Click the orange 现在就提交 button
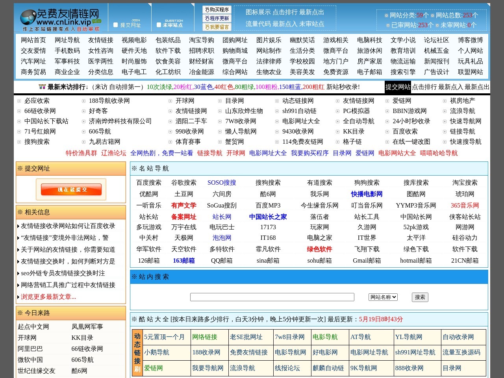Image resolution: width=504 pixels, height=378 pixels. (x=71, y=189)
